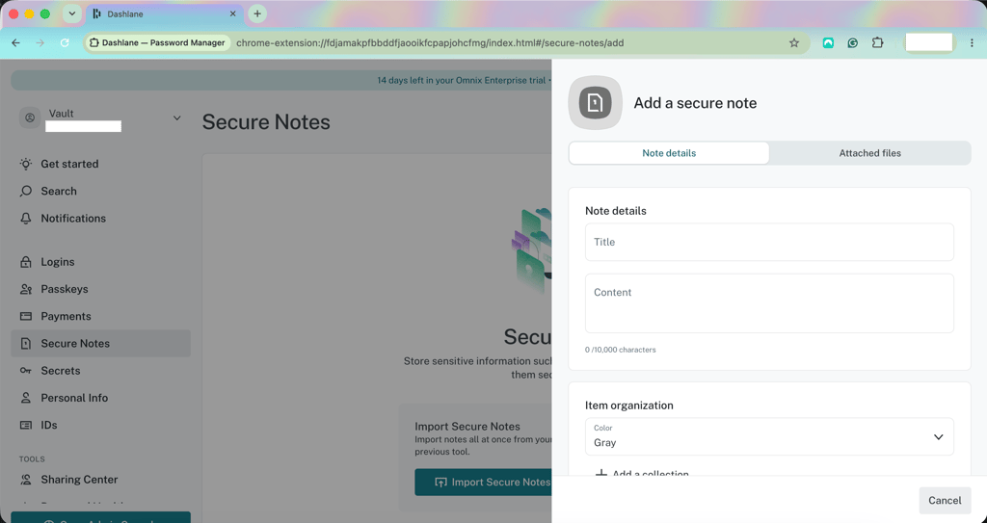Screen dimensions: 987x523
Task: Click the secure note icon in panel header
Action: tap(595, 103)
